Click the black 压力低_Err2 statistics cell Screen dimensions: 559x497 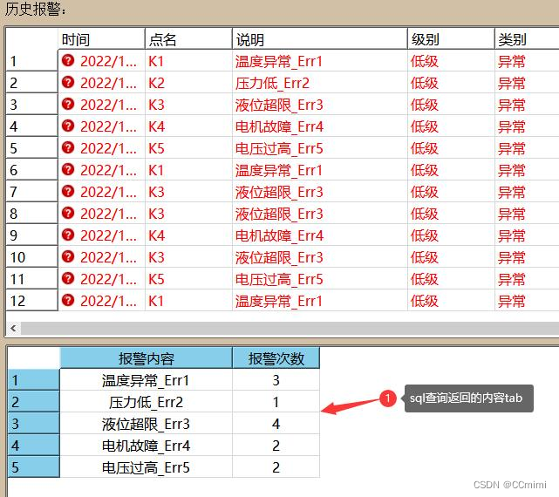[x=146, y=402]
